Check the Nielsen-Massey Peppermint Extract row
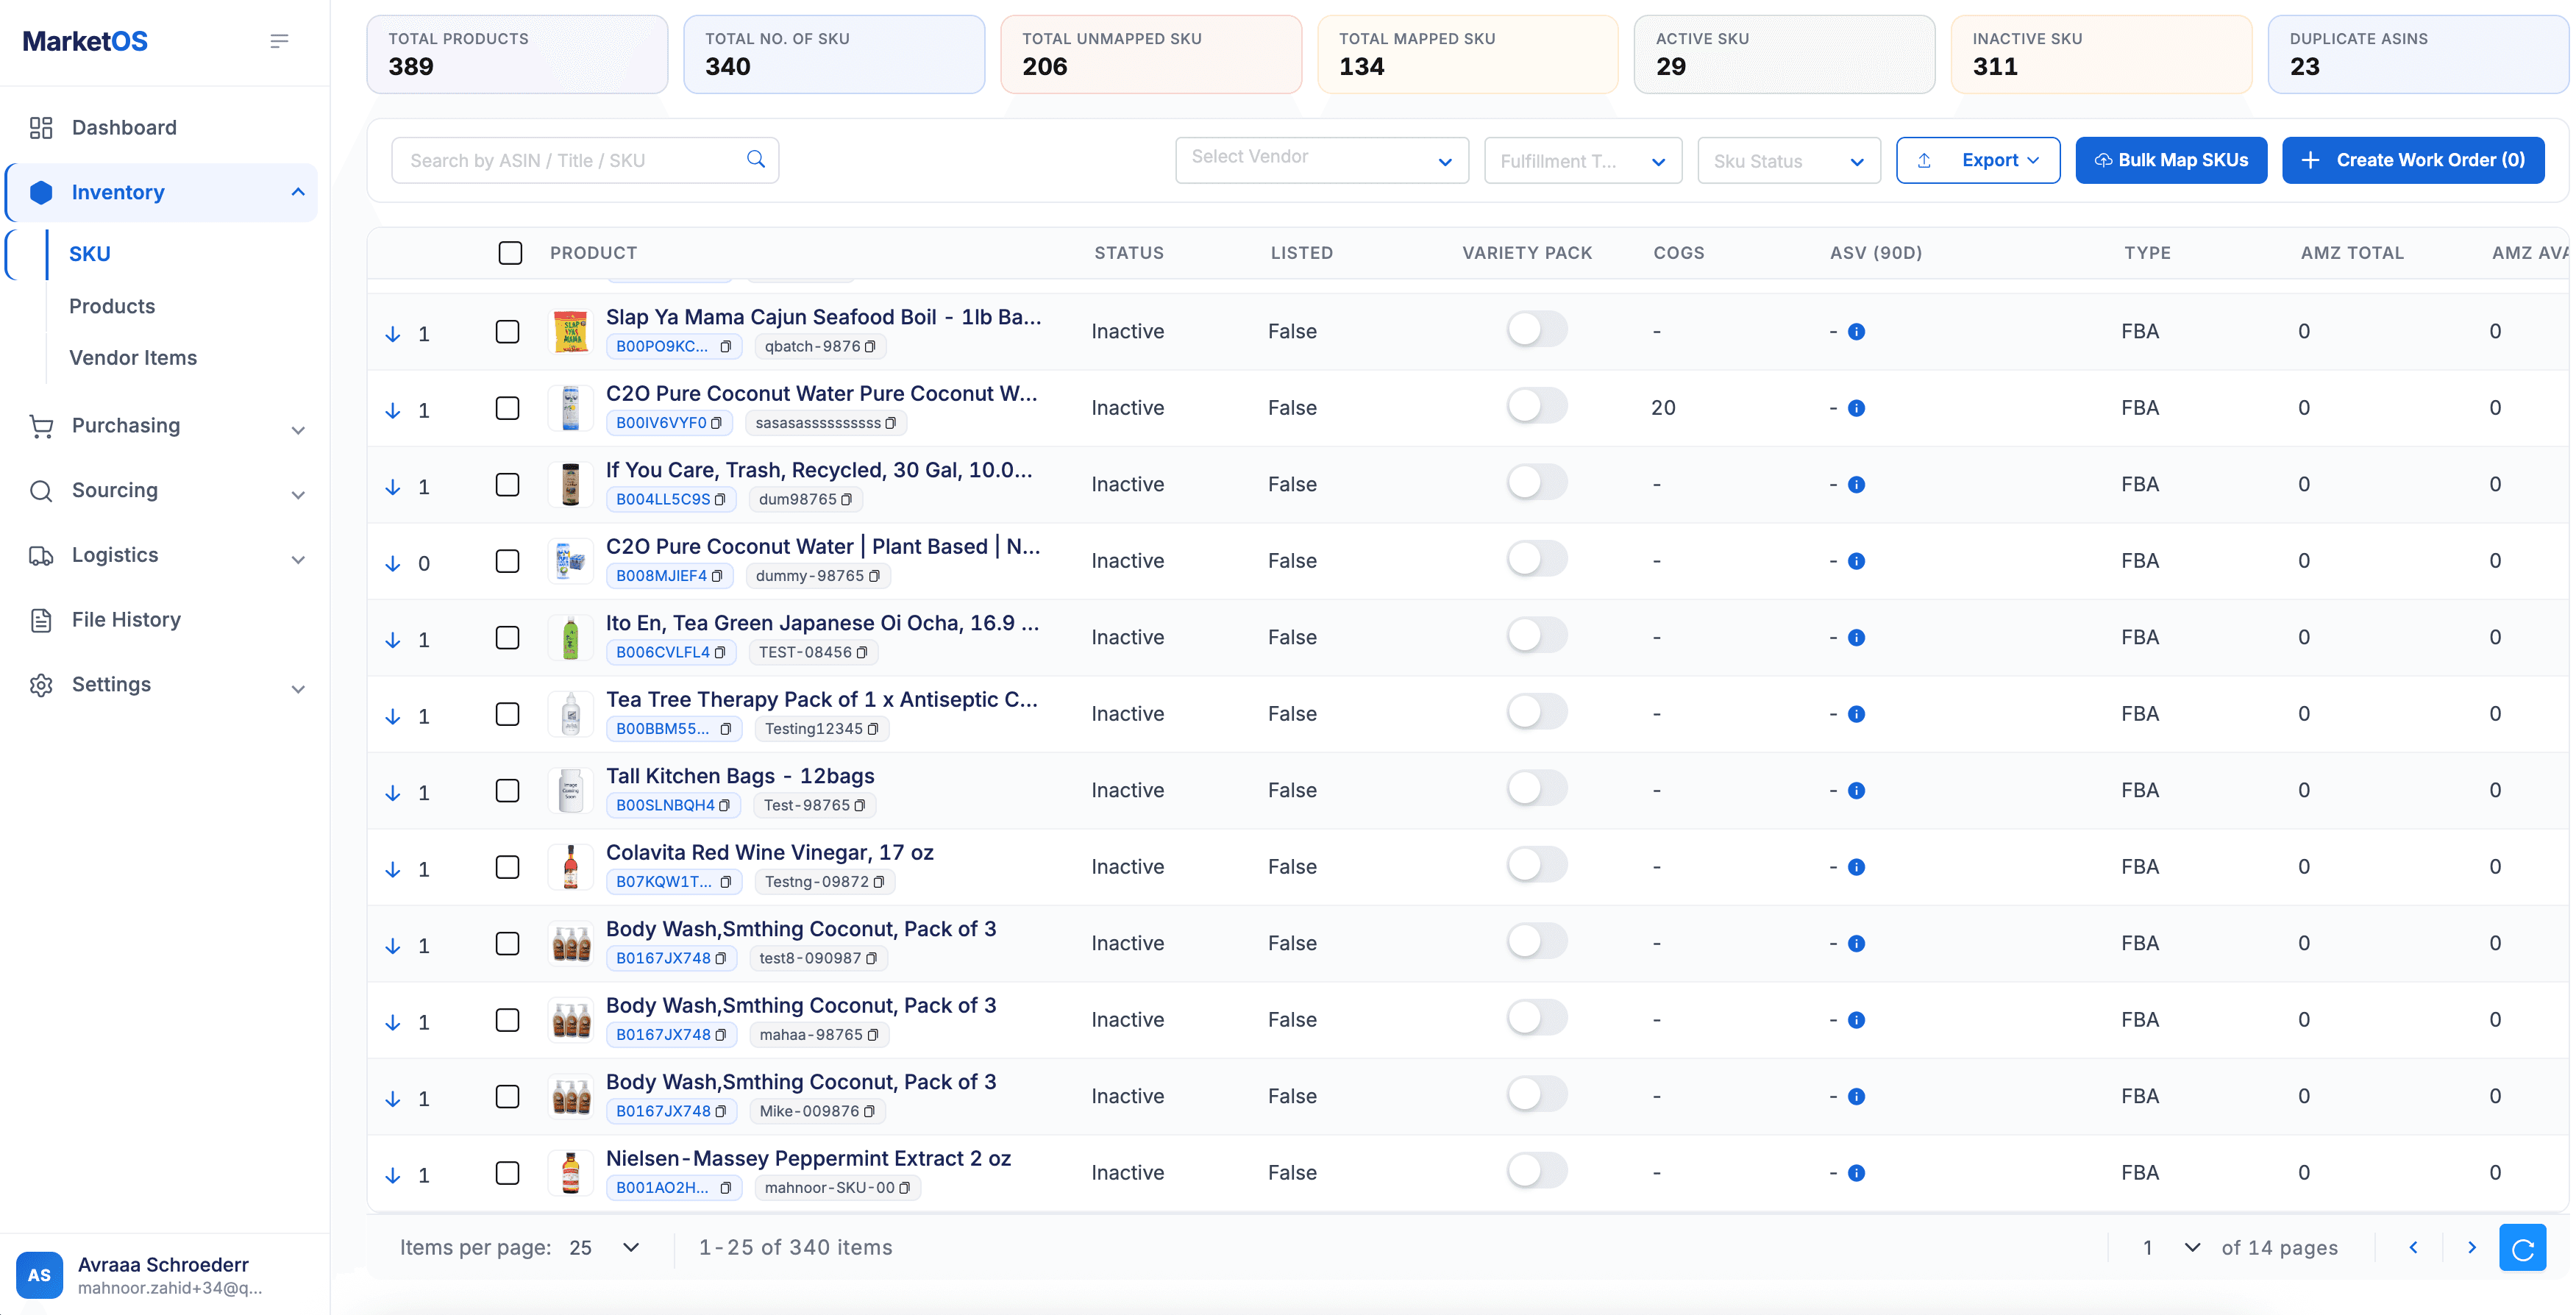Image resolution: width=2576 pixels, height=1315 pixels. point(508,1173)
